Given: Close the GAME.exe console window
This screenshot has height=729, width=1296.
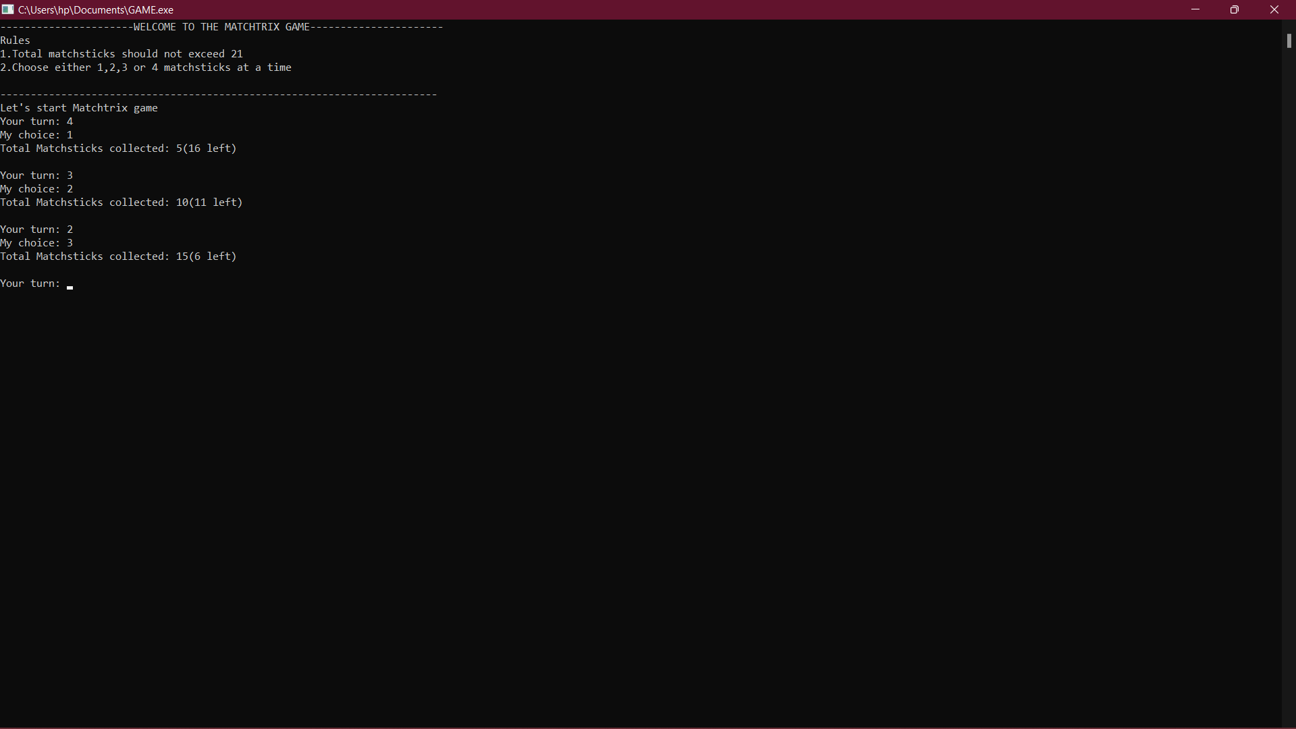Looking at the screenshot, I should [x=1274, y=9].
